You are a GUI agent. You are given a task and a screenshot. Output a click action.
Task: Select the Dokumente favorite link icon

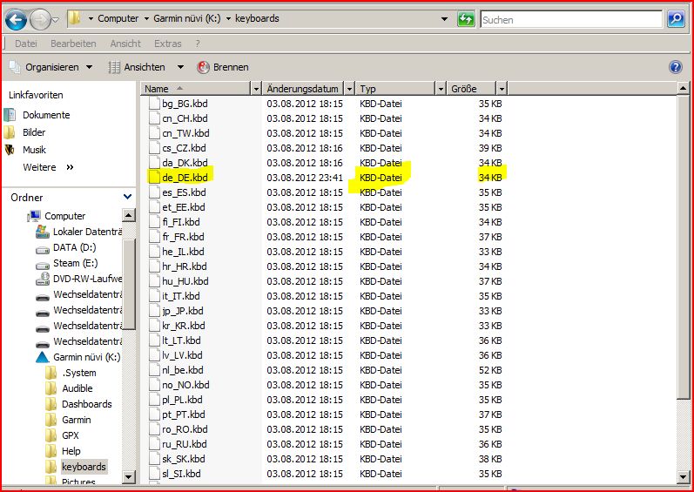coord(10,115)
